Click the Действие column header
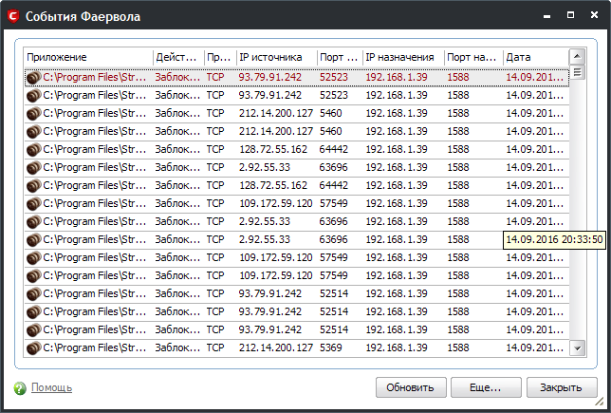Screen dimensions: 611x413 pyautogui.click(x=177, y=57)
